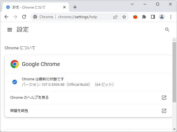Open the Extensions puzzle piece menu
This screenshot has width=177, height=132.
(144, 17)
